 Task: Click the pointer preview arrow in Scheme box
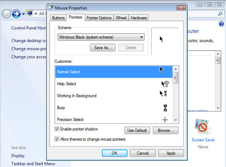pos(161,39)
